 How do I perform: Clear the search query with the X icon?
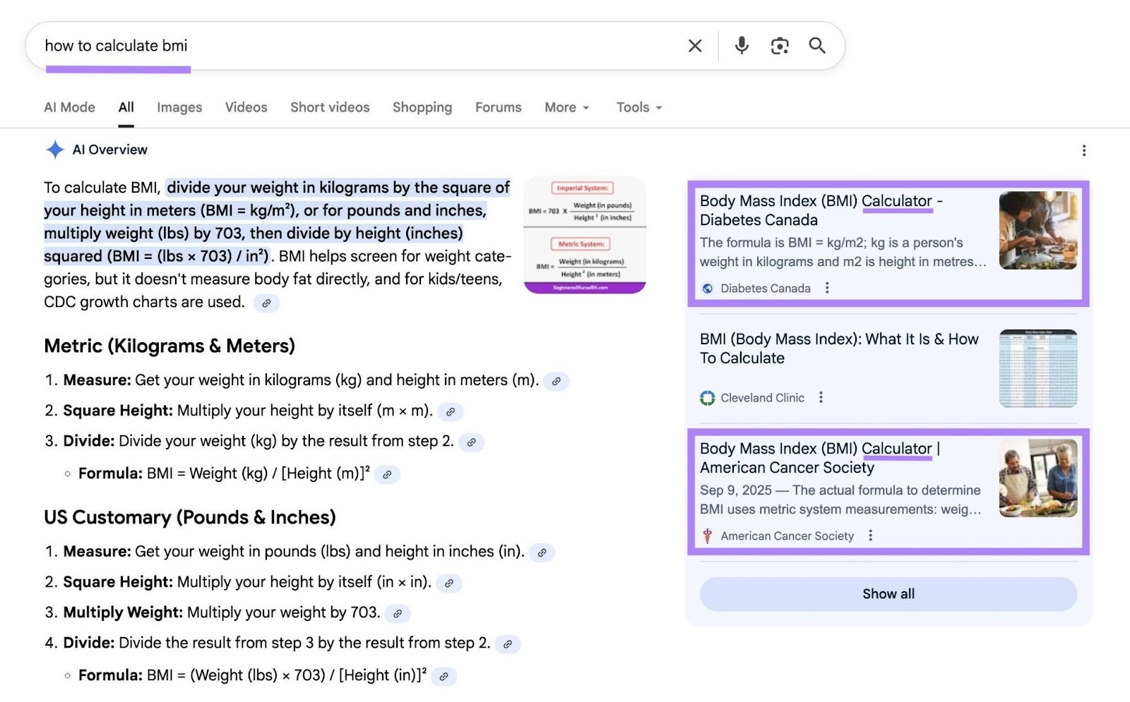(x=694, y=45)
